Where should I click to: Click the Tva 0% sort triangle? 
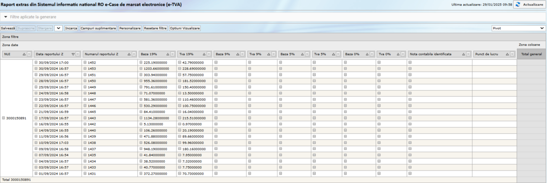coord(397,54)
